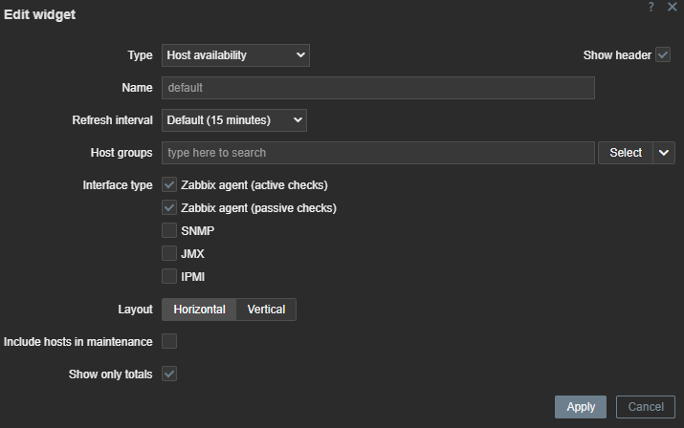
Task: Expand the arrow next to Select button
Action: [x=665, y=153]
